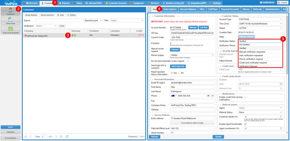Collapse the Customer Information section

tap(153, 16)
